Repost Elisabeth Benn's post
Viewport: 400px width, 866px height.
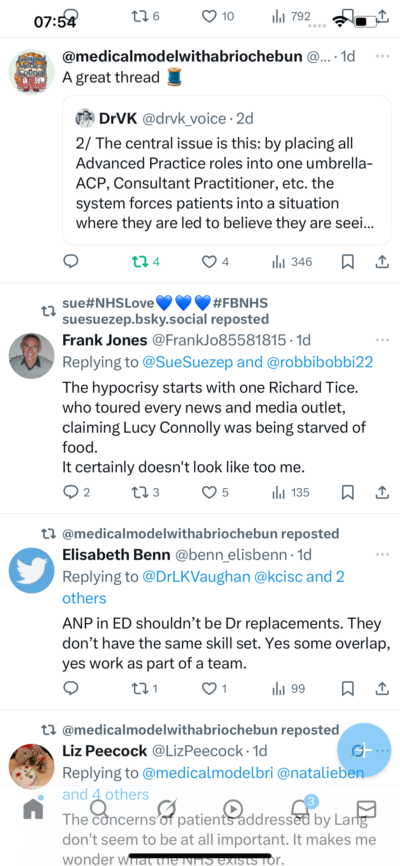click(x=140, y=689)
